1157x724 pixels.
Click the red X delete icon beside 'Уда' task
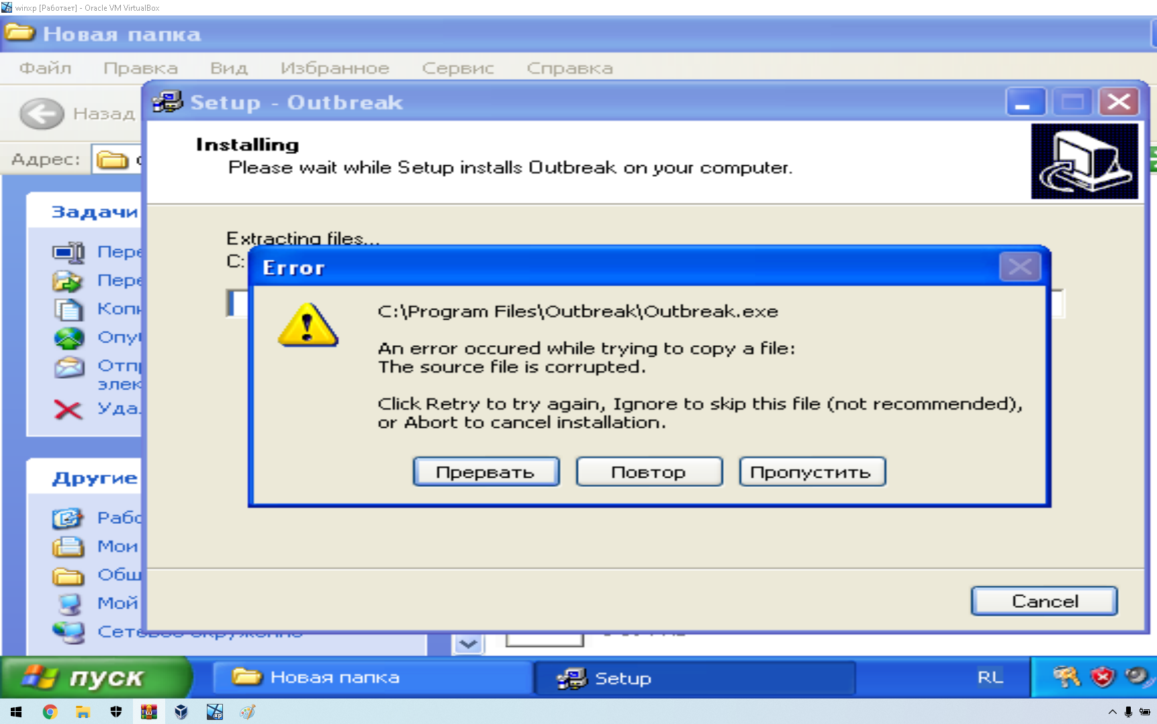pyautogui.click(x=68, y=409)
